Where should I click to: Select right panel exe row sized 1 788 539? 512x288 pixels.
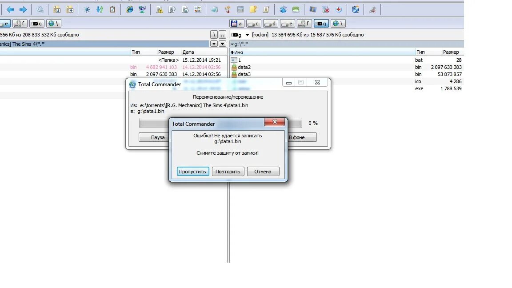(347, 88)
